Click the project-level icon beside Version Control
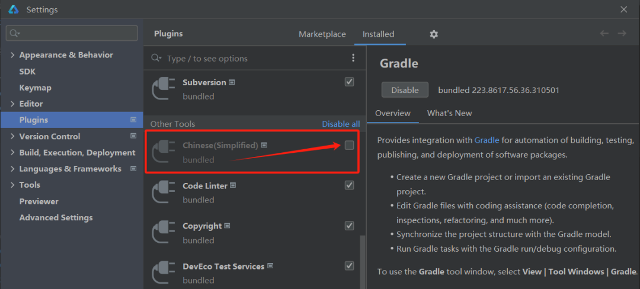Image resolution: width=640 pixels, height=289 pixels. pos(133,136)
